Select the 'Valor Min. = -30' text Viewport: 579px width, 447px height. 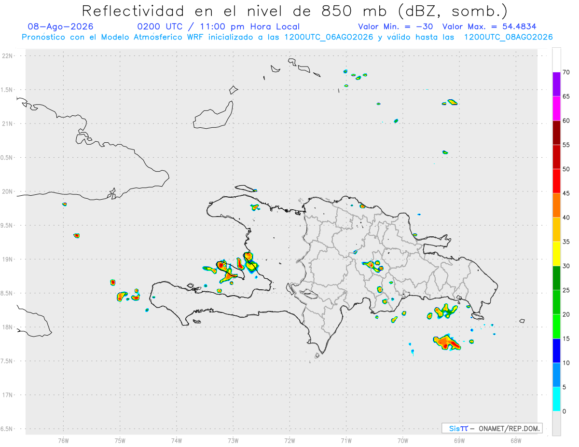tap(396, 27)
